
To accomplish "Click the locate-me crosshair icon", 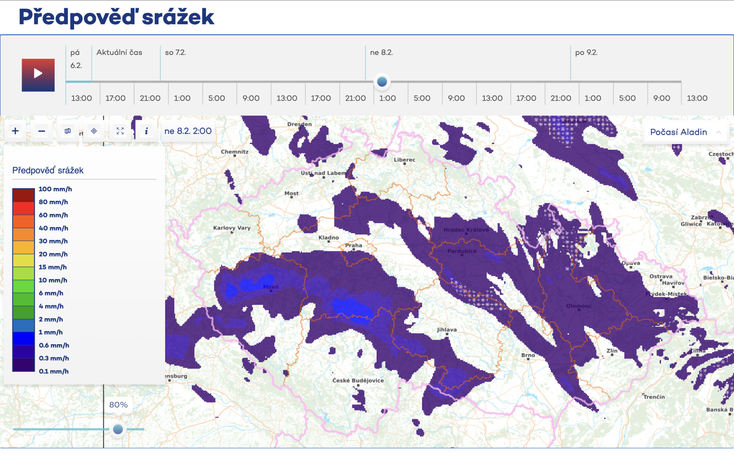I will coord(94,131).
